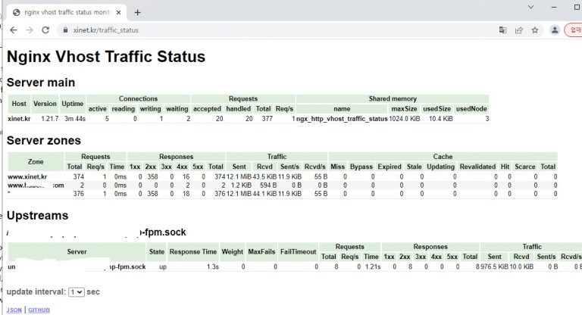The height and width of the screenshot is (315, 582).
Task: Open the JSON link
Action: point(14,310)
